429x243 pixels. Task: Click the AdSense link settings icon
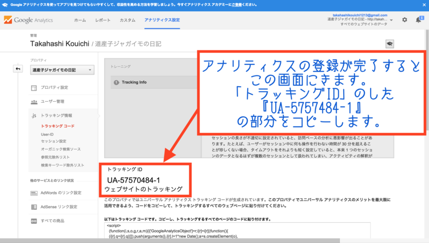[34, 207]
